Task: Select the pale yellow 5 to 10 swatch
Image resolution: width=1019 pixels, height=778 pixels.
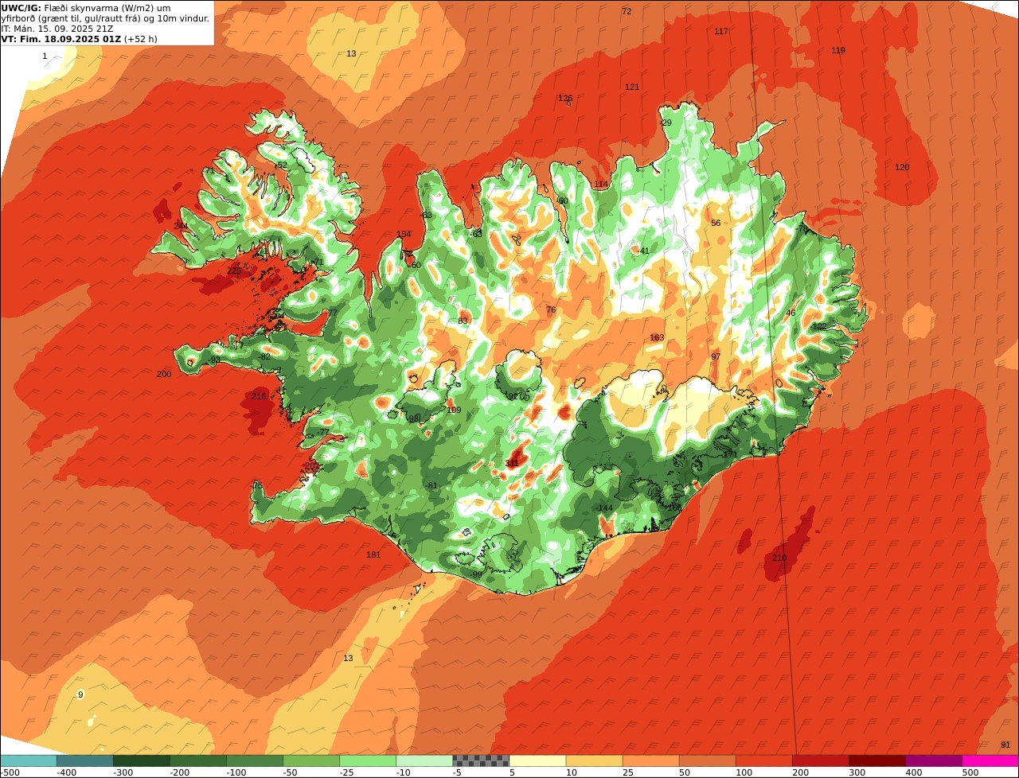Action: 537,760
